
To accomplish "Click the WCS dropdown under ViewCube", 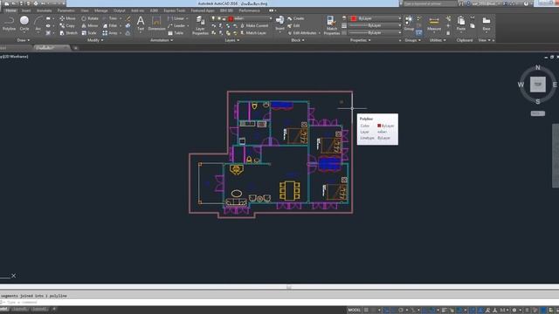I will tap(538, 113).
